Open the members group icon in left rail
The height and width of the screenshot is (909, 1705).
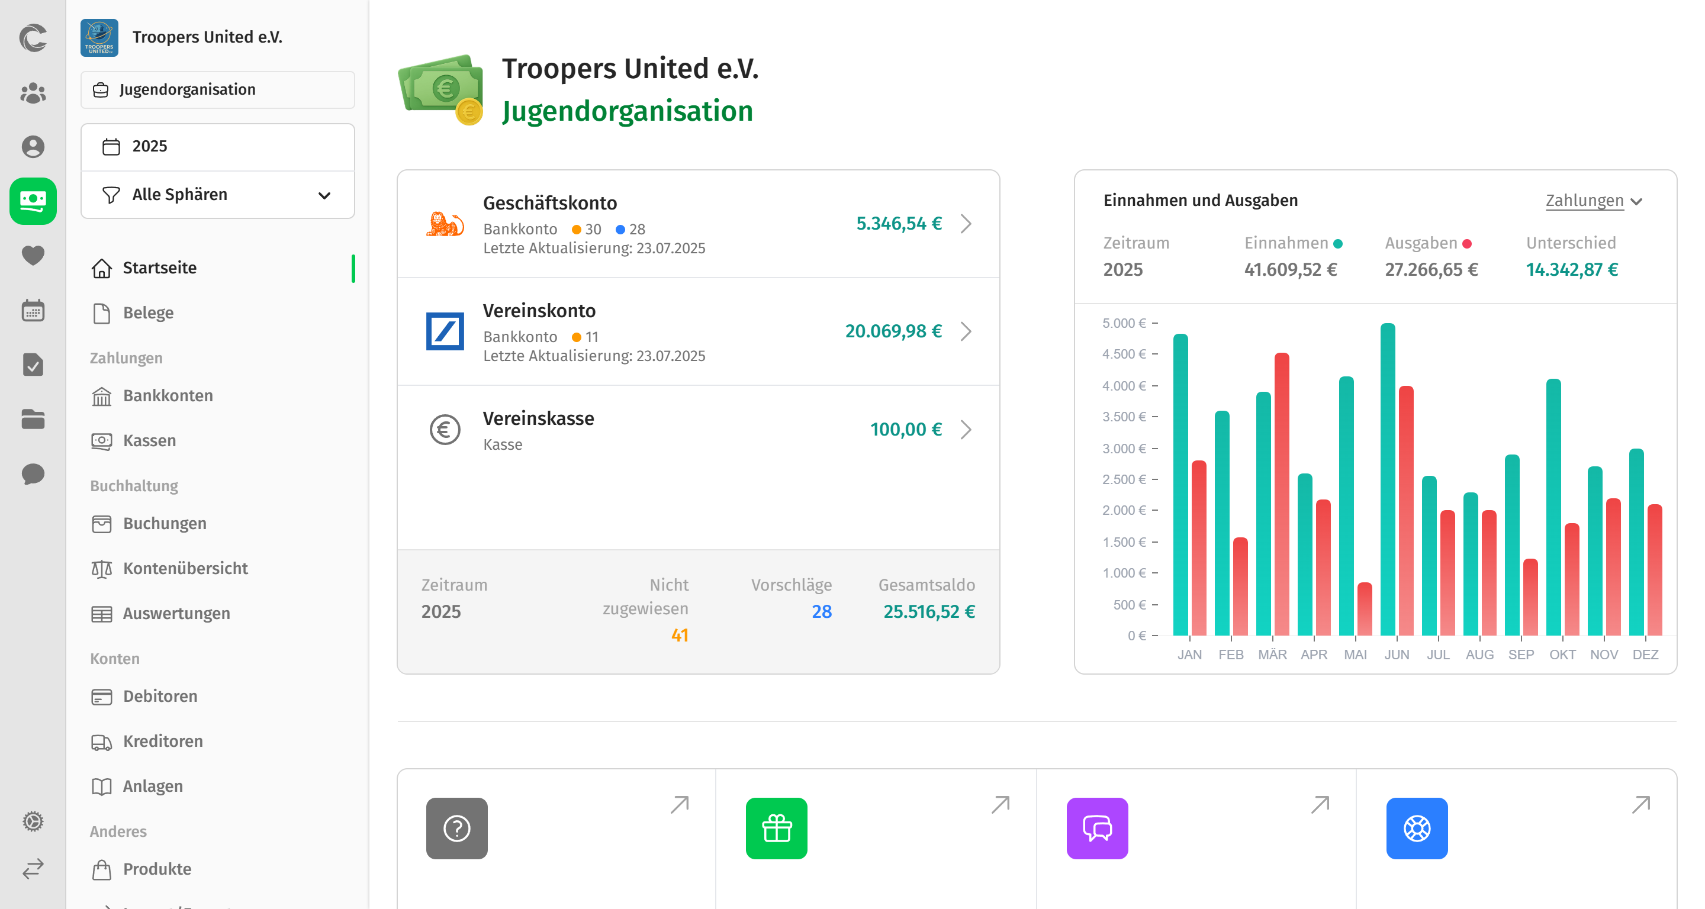click(x=33, y=93)
